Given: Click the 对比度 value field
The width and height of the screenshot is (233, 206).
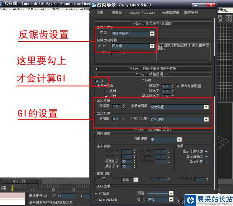Looking at the screenshot, I should [x=166, y=91].
